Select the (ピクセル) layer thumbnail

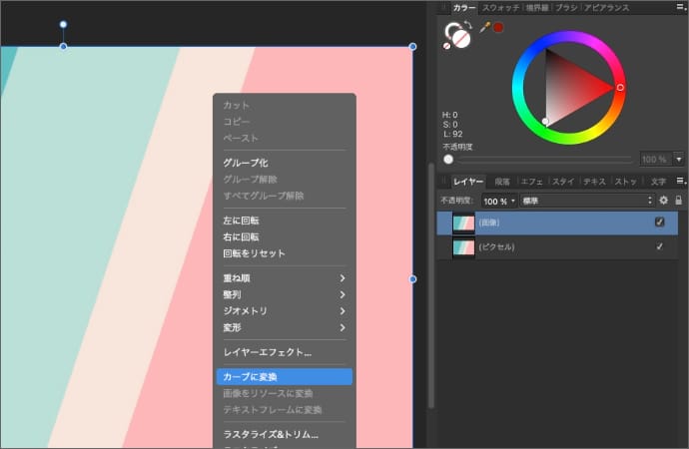click(x=463, y=246)
